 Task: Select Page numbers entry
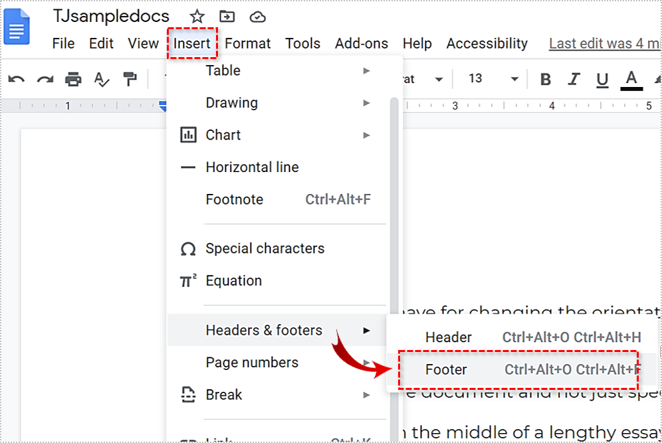[x=277, y=363]
